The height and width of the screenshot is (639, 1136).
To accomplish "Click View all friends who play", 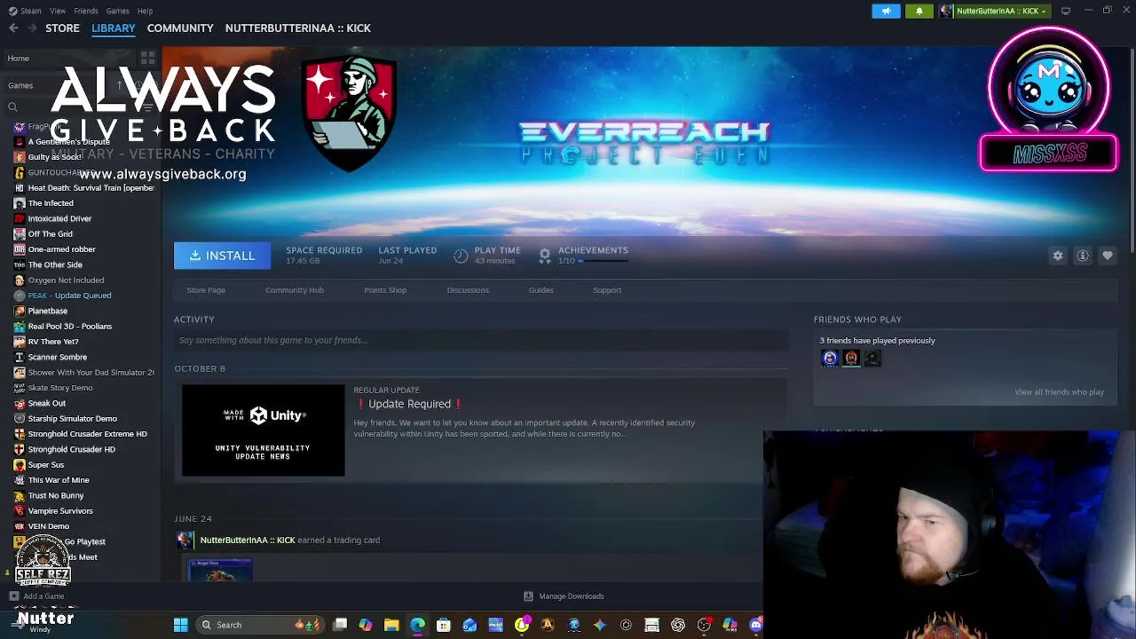I will point(1059,392).
